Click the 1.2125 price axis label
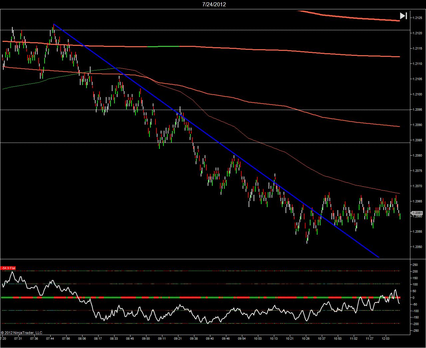Screen dimensions: 426x348 tap(417, 18)
